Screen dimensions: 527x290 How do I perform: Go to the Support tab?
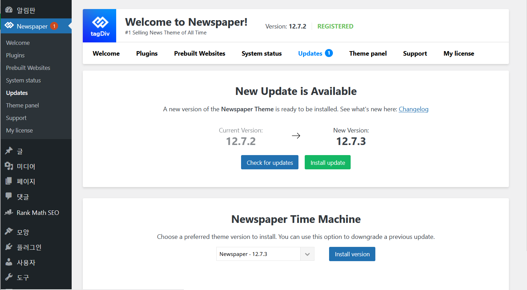[x=415, y=53]
